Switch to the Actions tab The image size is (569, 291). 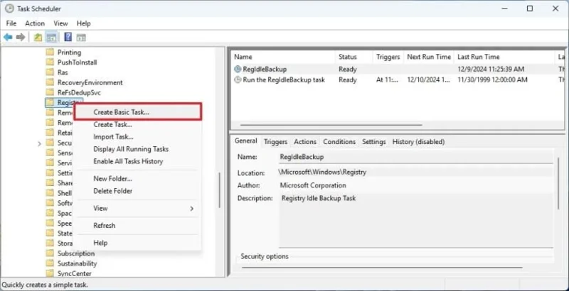305,142
